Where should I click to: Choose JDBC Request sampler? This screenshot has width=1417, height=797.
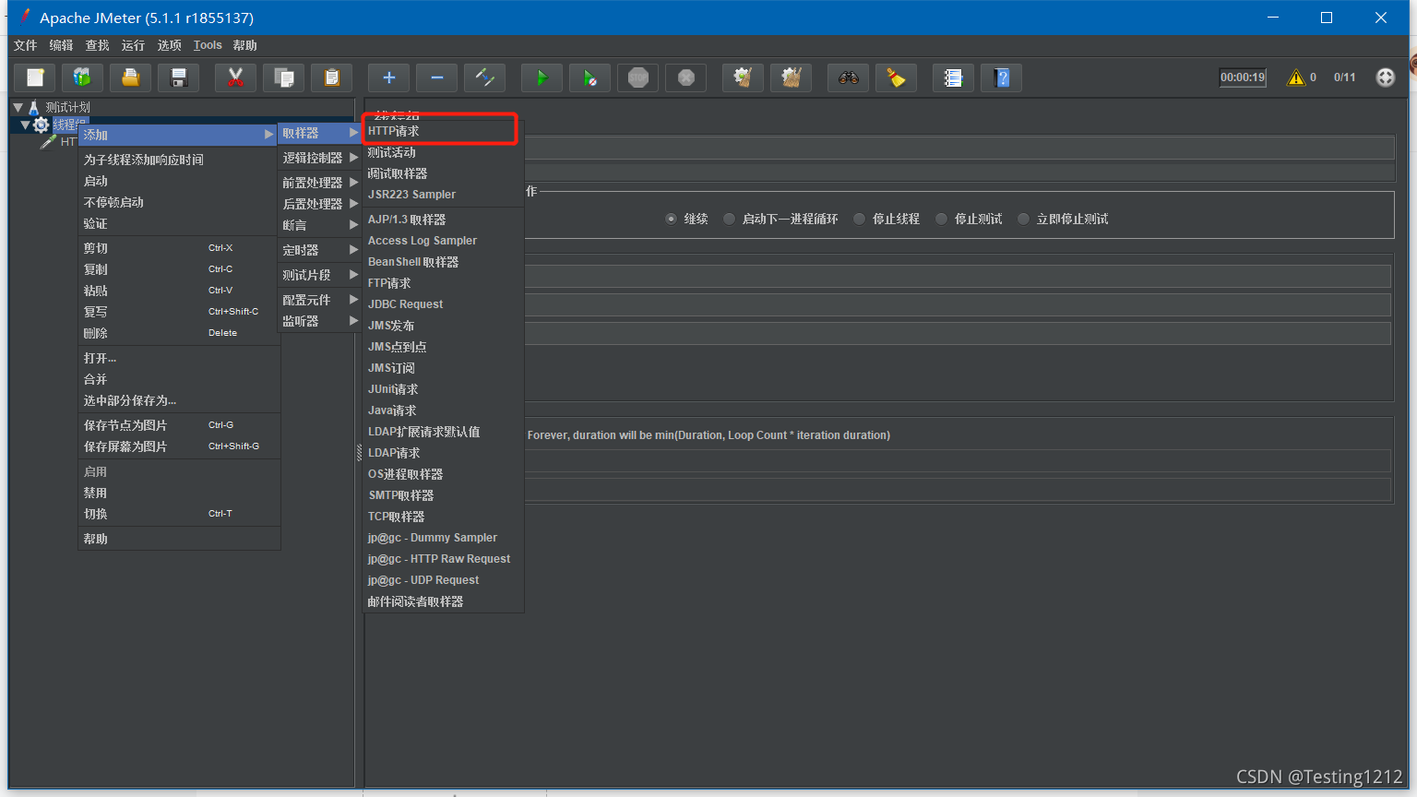(x=443, y=304)
